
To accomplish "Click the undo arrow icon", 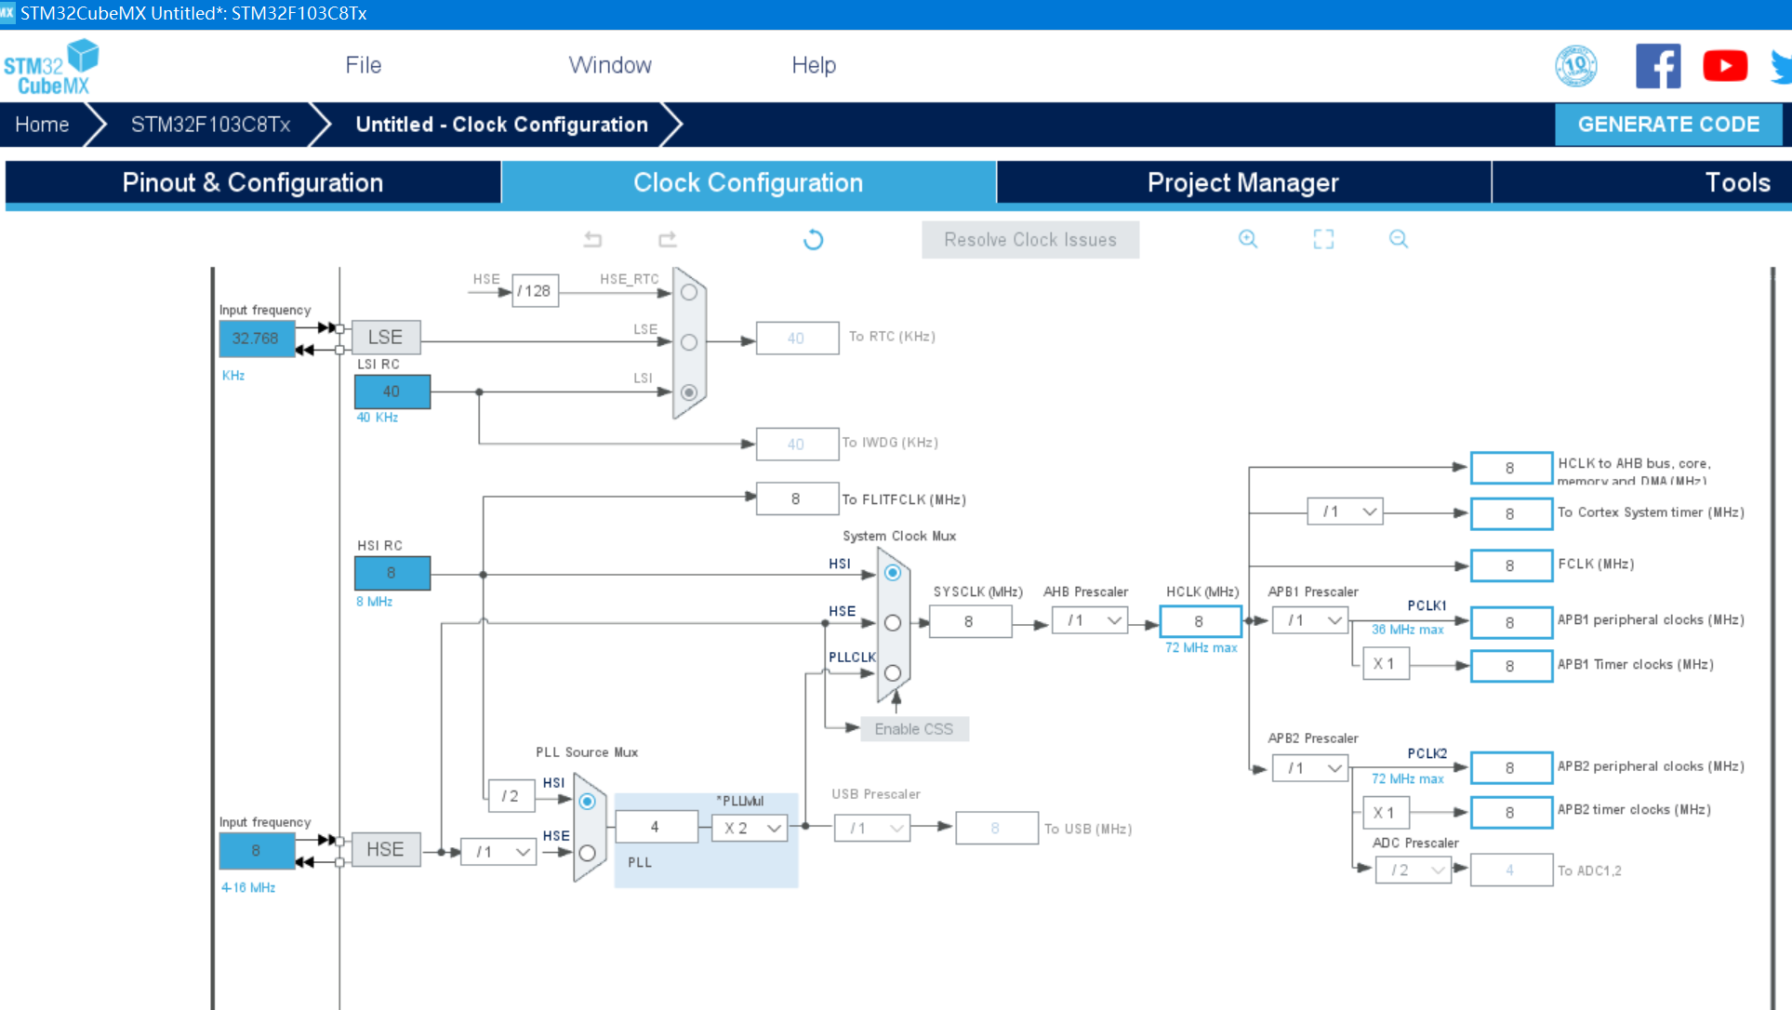I will tap(592, 240).
